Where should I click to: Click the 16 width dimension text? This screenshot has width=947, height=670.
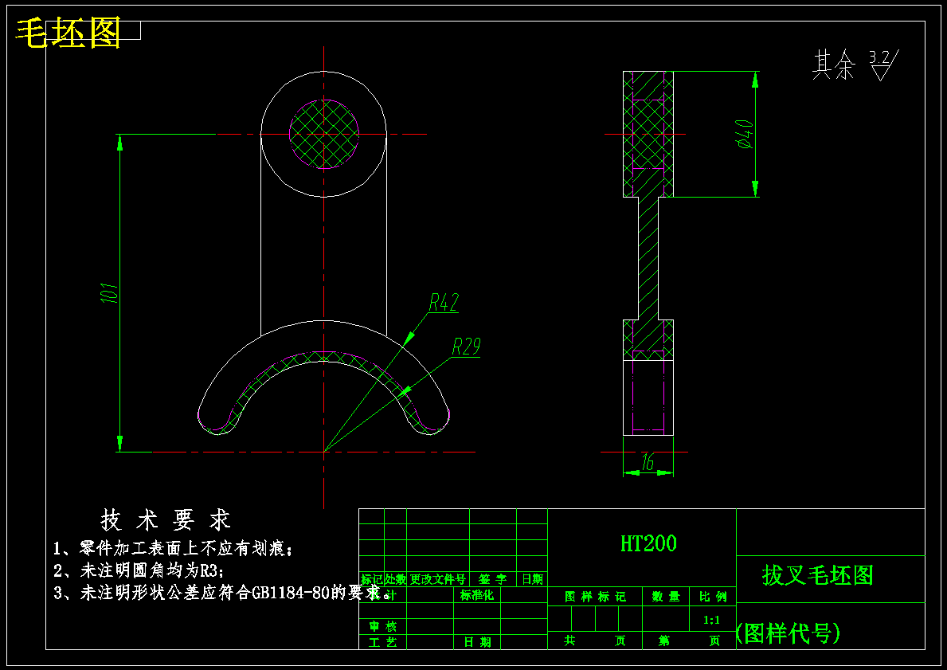click(648, 463)
